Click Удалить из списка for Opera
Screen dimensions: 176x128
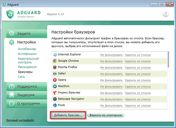(138, 80)
